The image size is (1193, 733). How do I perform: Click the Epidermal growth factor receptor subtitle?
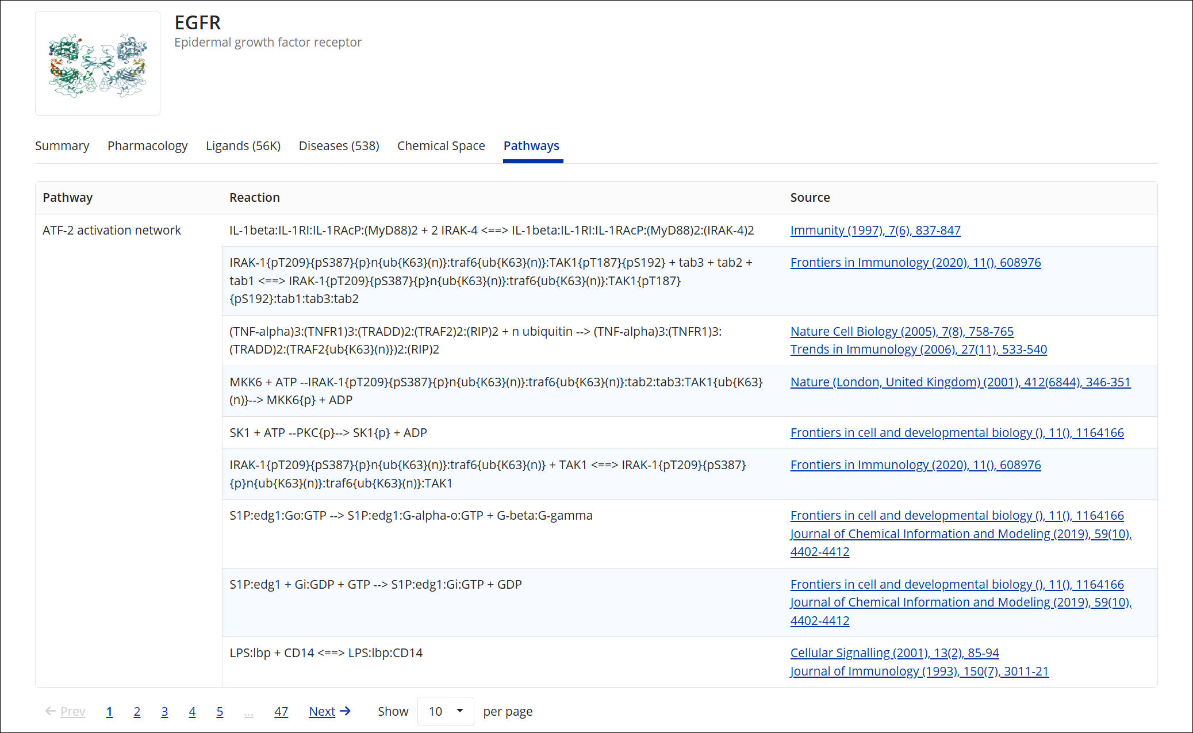pos(268,43)
